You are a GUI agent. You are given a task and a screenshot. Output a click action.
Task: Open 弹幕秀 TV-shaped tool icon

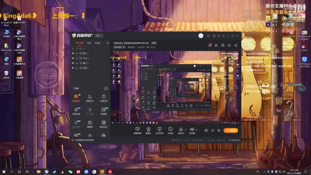90,124
